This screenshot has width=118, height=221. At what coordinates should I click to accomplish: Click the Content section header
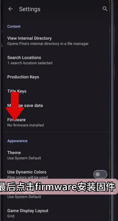14,27
